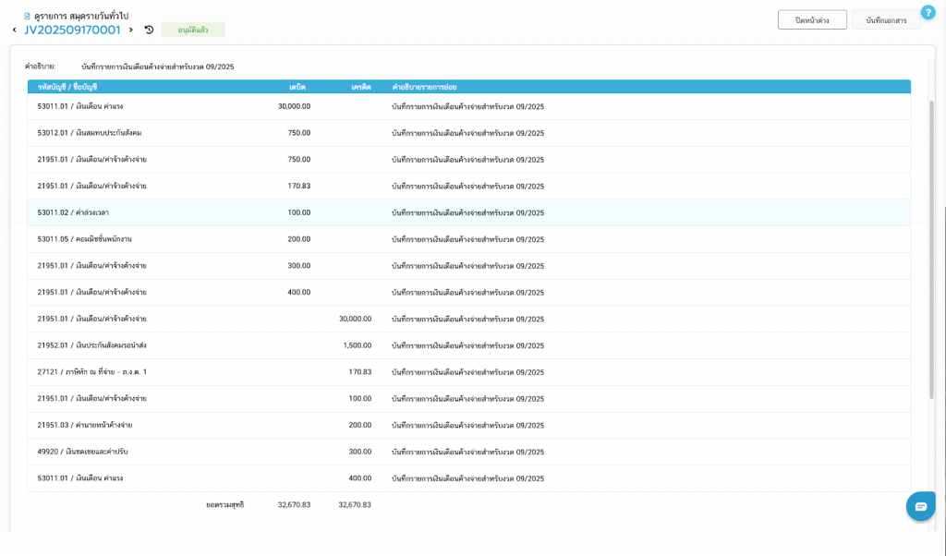946x556 pixels.
Task: Click the green อนุมัติแล้ว status badge
Action: tap(192, 30)
